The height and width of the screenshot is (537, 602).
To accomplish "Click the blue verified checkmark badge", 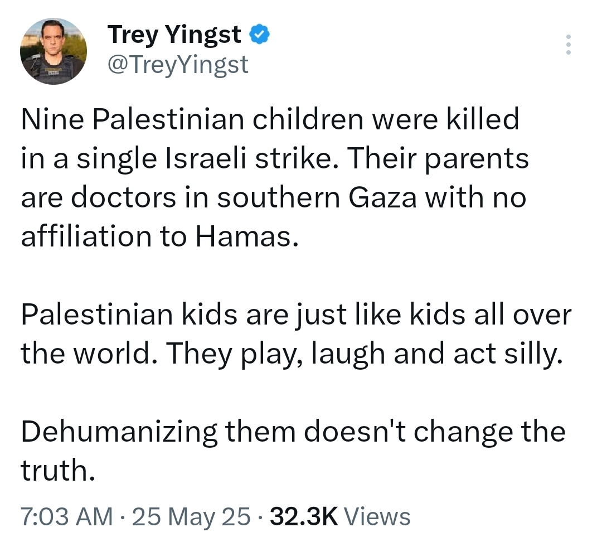I will pos(259,35).
